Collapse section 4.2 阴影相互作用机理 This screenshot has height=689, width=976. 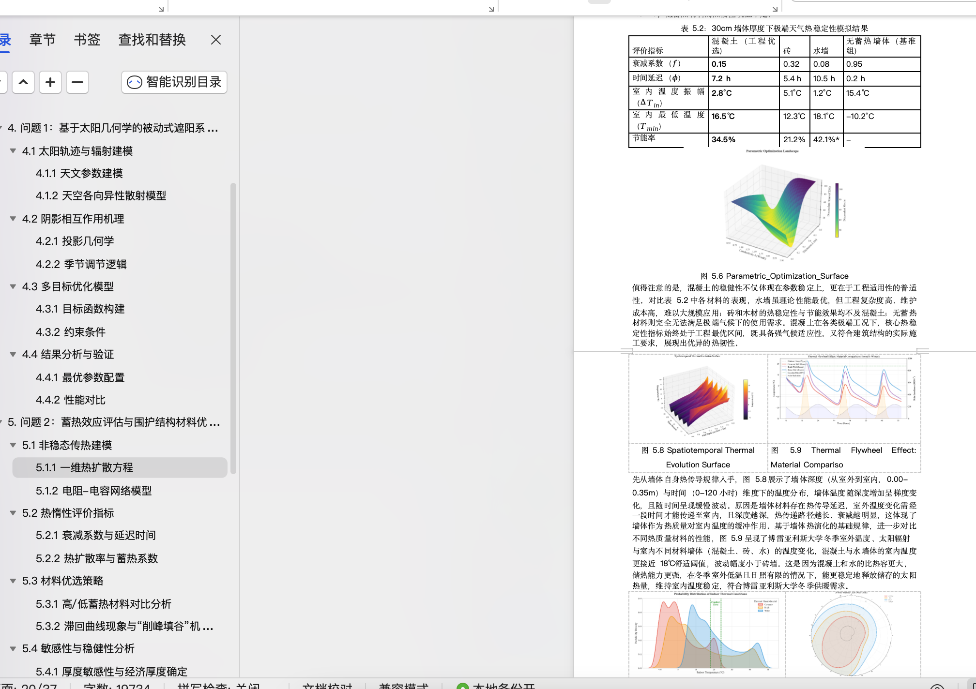tap(13, 219)
